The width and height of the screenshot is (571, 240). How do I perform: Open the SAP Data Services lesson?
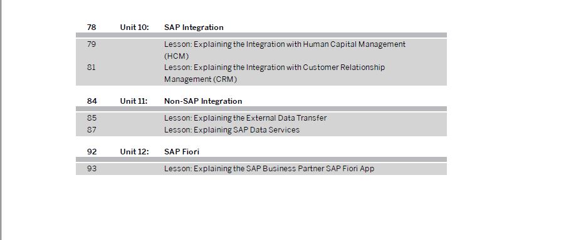pos(232,129)
